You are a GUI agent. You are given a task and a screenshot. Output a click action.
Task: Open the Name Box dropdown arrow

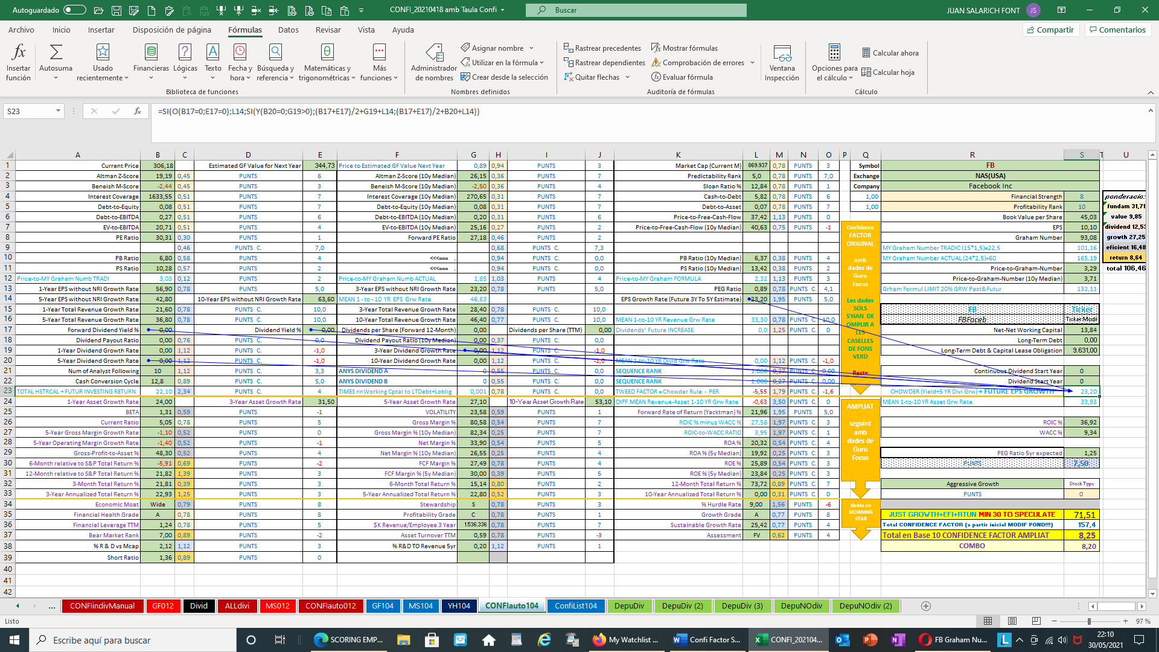pyautogui.click(x=58, y=111)
